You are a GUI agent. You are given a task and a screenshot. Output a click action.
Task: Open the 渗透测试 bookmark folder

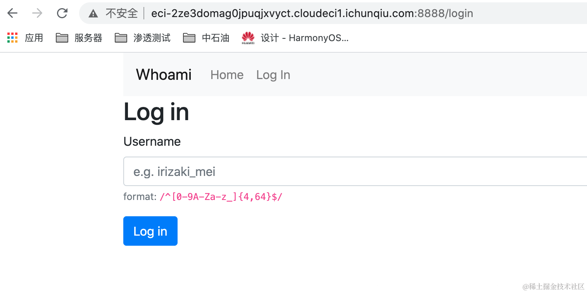[143, 38]
